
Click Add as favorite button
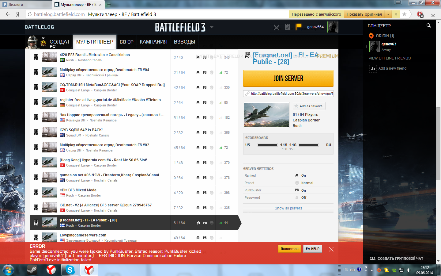pos(309,106)
